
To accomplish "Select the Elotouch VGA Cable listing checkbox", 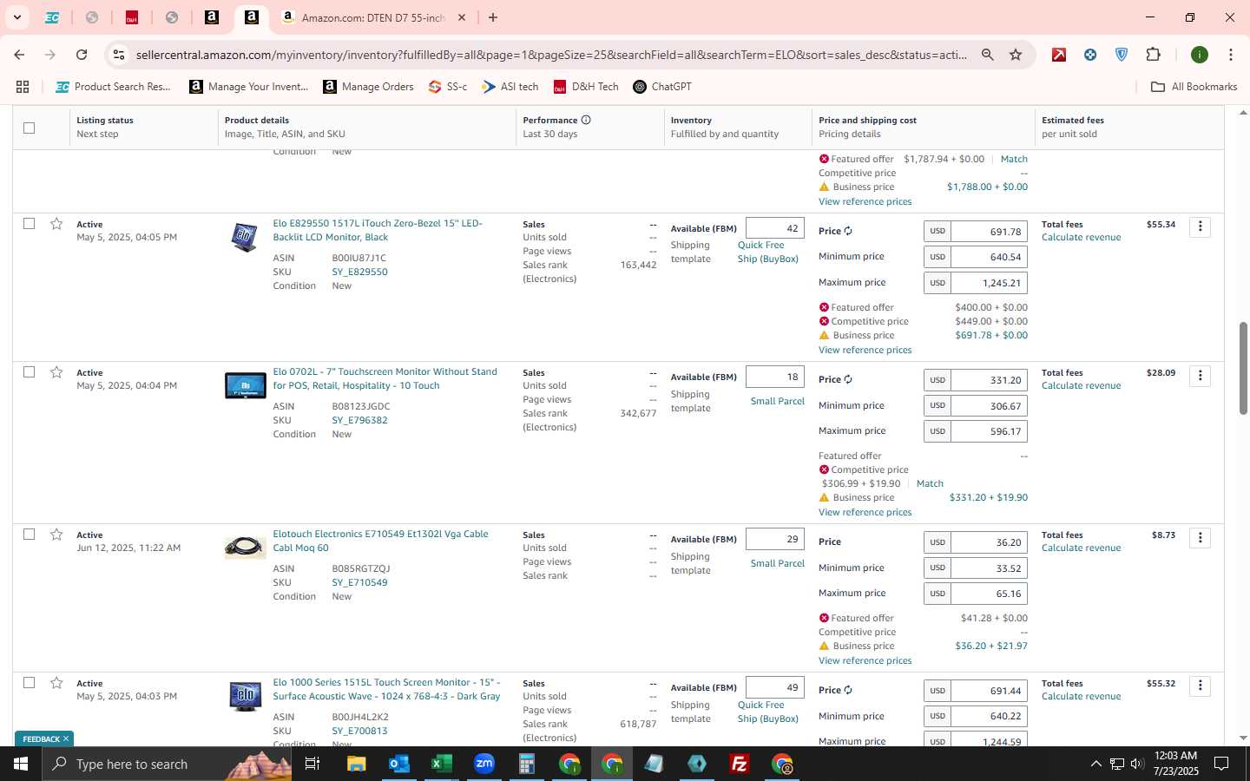I will (29, 535).
